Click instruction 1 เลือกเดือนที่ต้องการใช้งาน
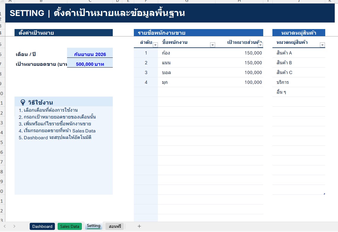338x232 pixels. coord(48,110)
